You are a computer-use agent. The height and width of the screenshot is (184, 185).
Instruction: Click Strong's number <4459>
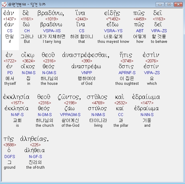[140, 19]
